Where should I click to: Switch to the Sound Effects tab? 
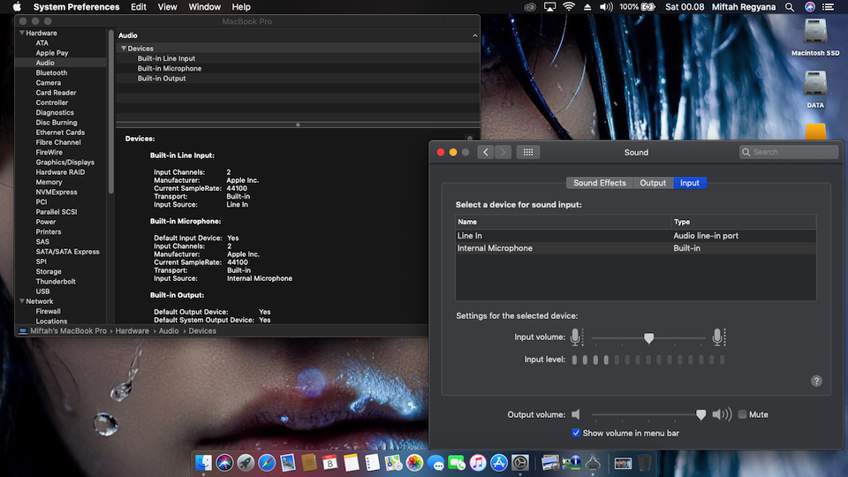click(599, 183)
